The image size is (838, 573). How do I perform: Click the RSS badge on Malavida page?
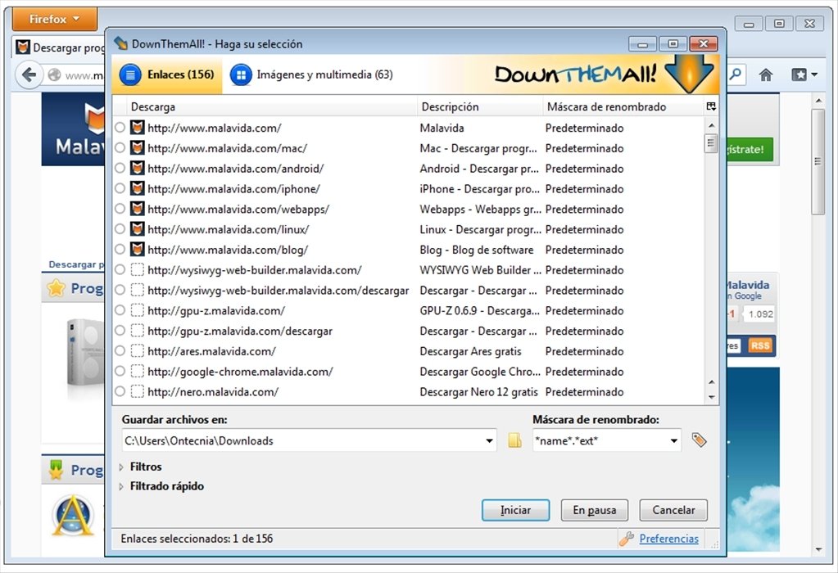759,345
